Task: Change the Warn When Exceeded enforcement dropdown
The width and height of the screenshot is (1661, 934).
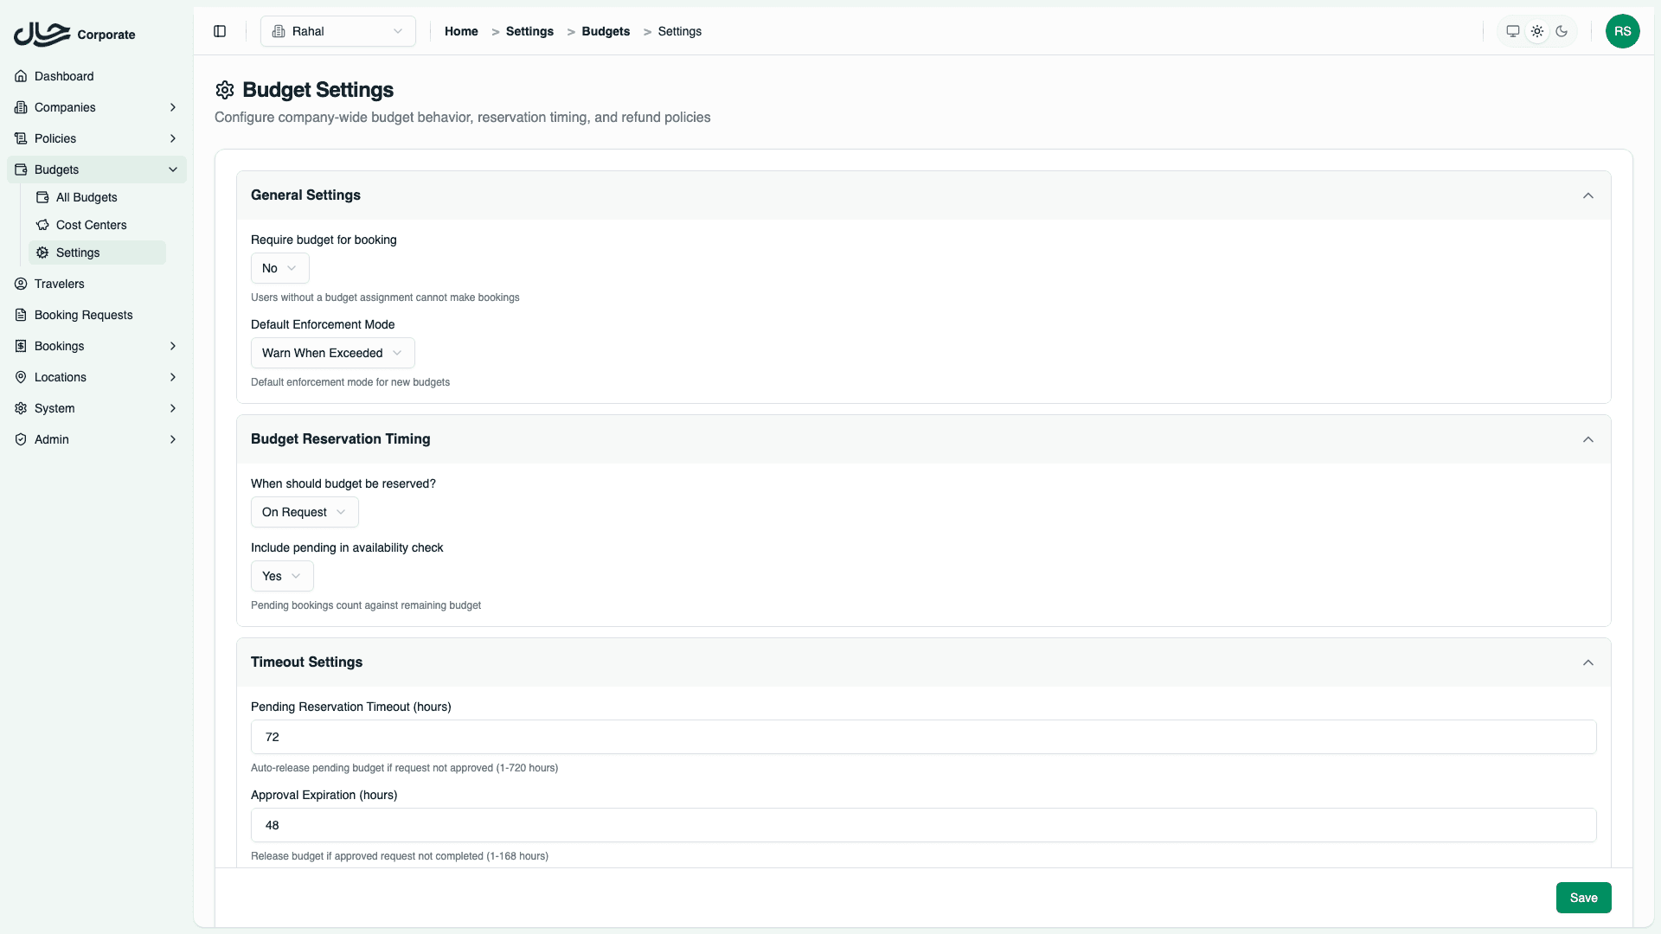Action: tap(331, 353)
